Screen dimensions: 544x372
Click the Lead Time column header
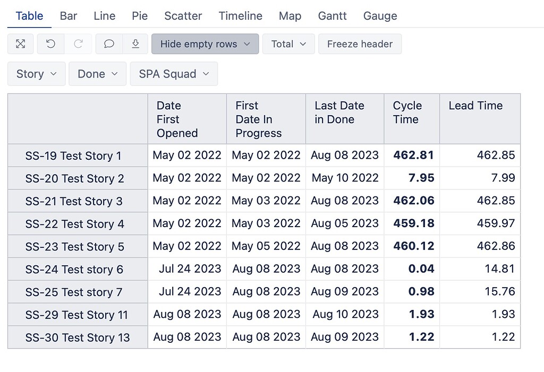(x=475, y=106)
